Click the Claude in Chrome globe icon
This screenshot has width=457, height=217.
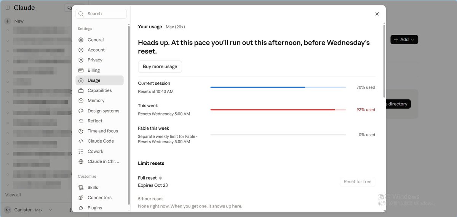click(81, 161)
